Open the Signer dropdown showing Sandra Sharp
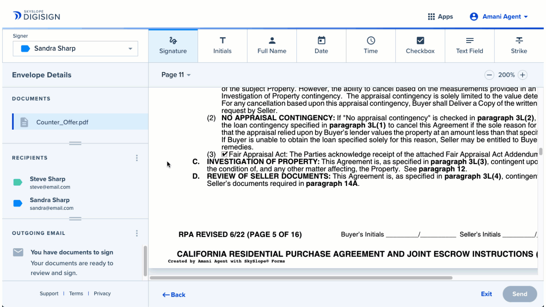546x307 pixels. 76,49
